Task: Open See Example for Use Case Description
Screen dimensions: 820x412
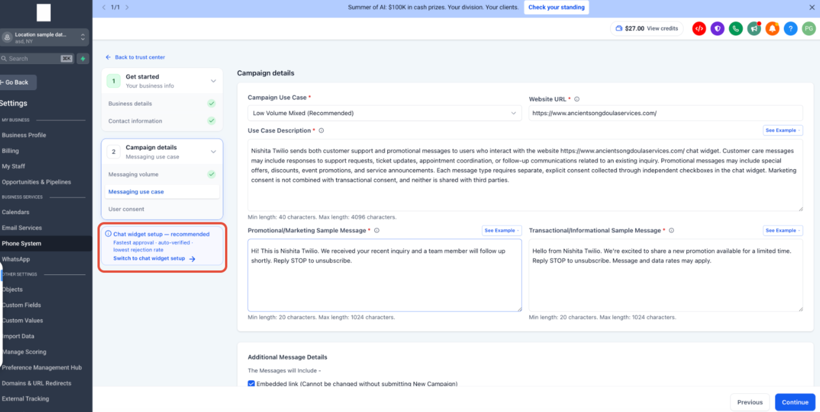Action: click(x=782, y=130)
